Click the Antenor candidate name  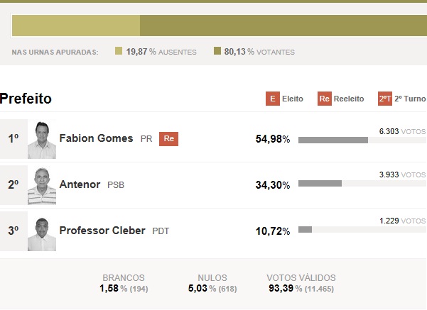pos(80,184)
